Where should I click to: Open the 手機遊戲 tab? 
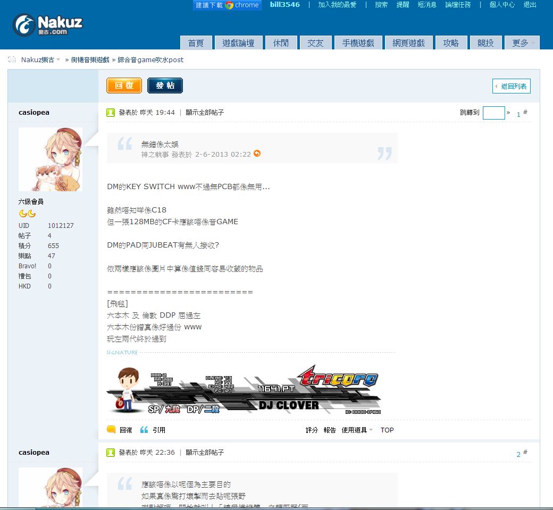(x=358, y=43)
